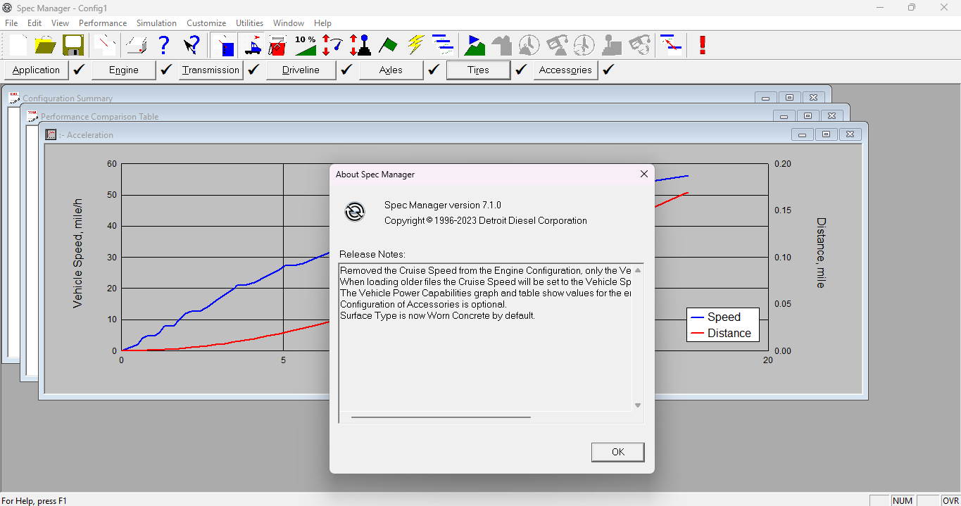Maximize the Acceleration chart window
The height and width of the screenshot is (506, 961).
pos(826,134)
